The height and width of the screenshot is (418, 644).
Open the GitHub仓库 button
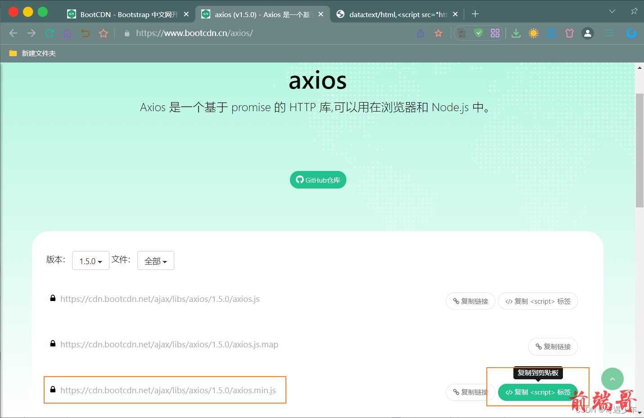(x=318, y=180)
